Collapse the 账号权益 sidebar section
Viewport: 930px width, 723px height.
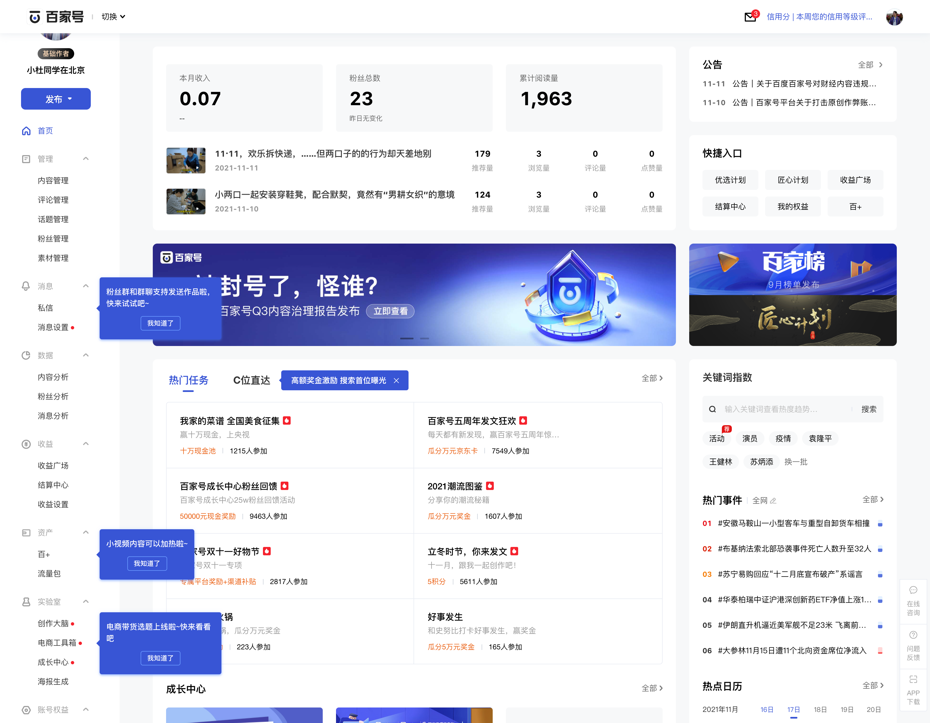point(86,710)
